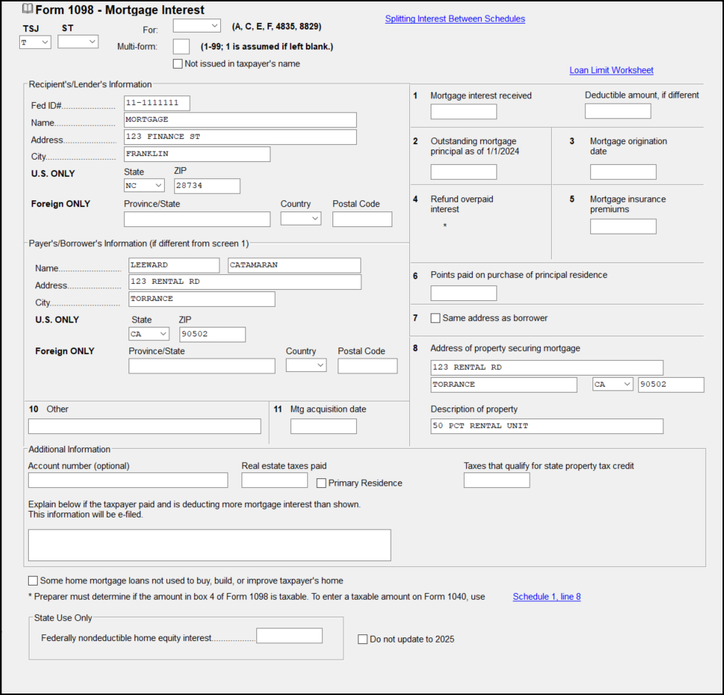
Task: Open borrower foreign Country dropdown
Action: pyautogui.click(x=306, y=365)
